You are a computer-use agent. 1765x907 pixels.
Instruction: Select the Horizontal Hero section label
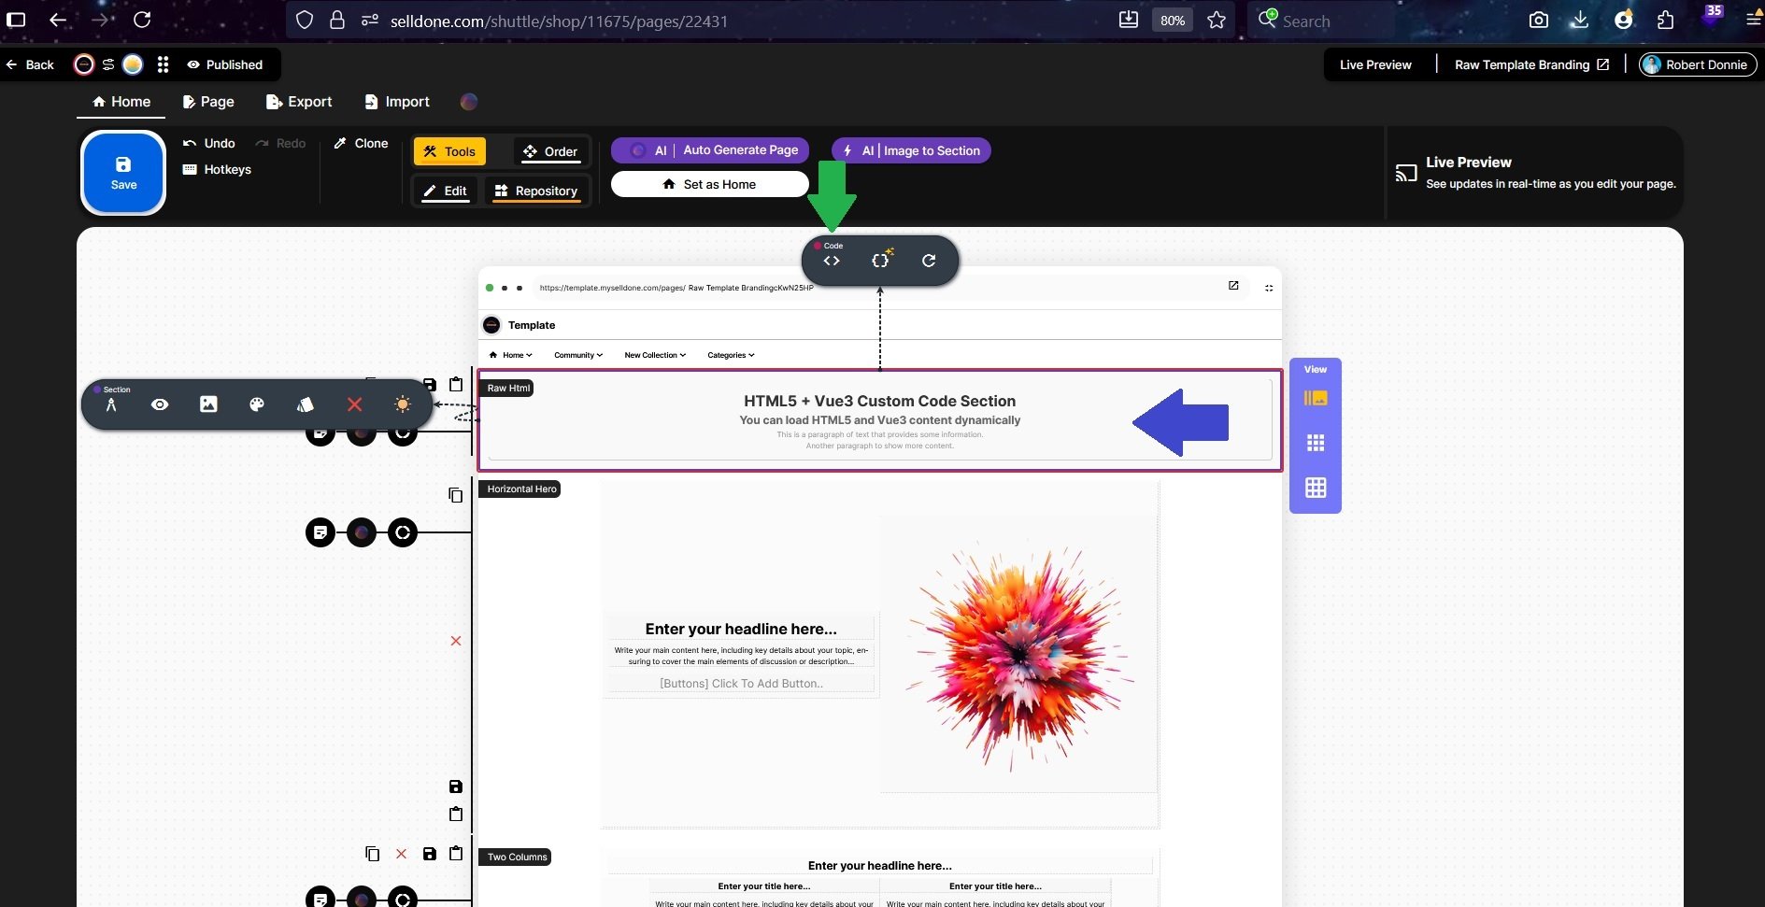[x=521, y=489]
